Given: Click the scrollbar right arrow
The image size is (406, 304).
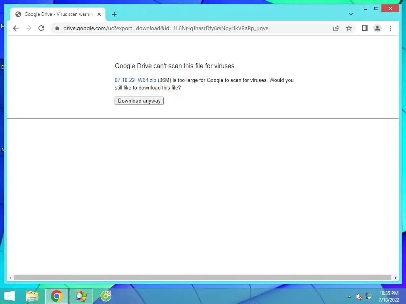Looking at the screenshot, I should [x=395, y=277].
